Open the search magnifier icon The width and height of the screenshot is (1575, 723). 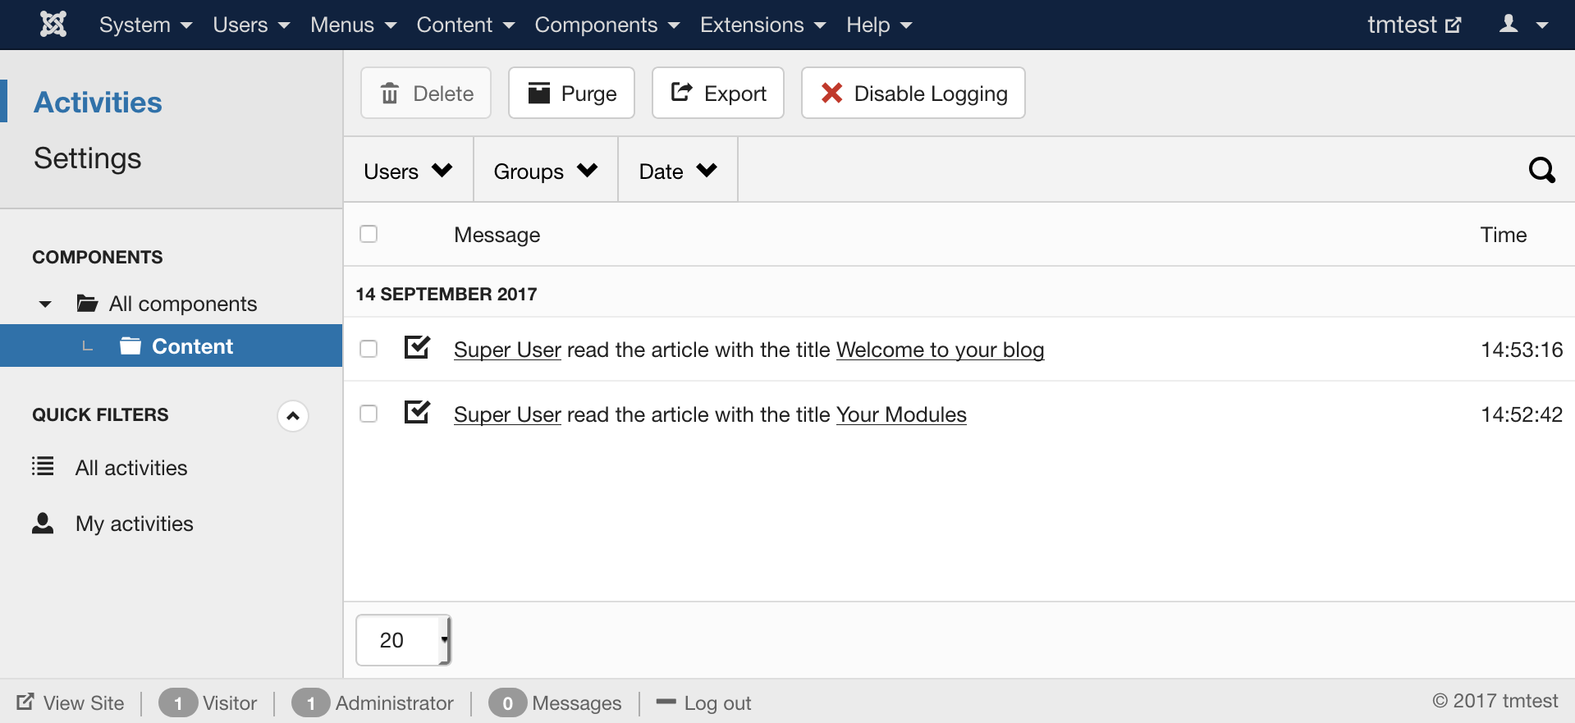pos(1541,170)
